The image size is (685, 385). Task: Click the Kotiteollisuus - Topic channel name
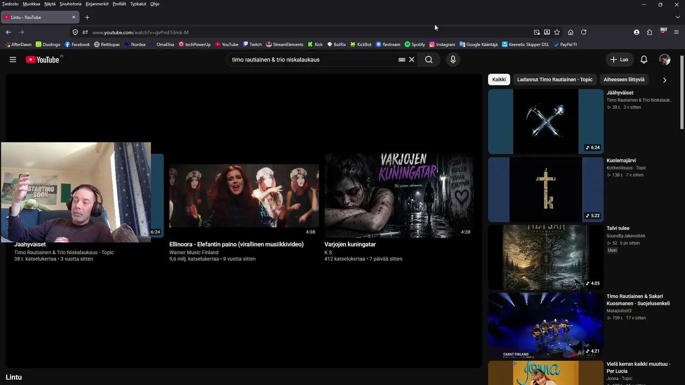tap(626, 168)
